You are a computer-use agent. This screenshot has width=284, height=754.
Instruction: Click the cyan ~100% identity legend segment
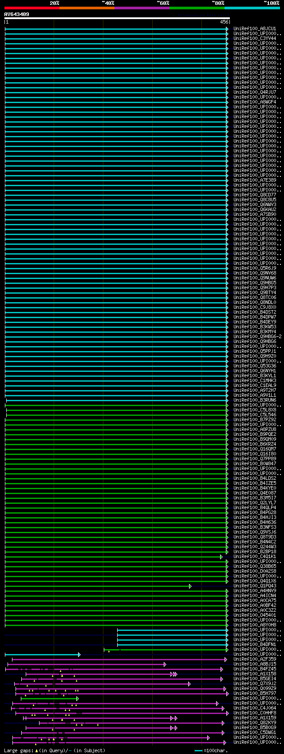pos(252,8)
